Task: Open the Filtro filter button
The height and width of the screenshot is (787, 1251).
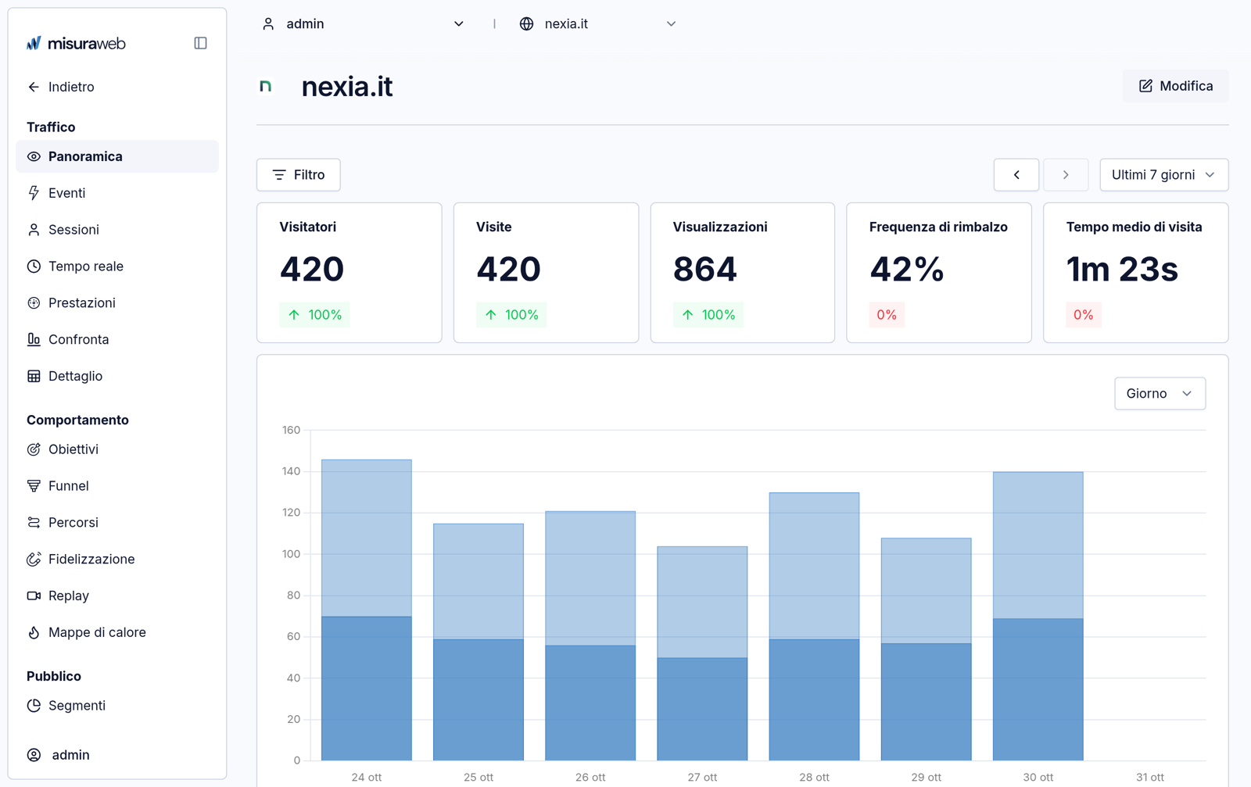Action: [x=299, y=175]
